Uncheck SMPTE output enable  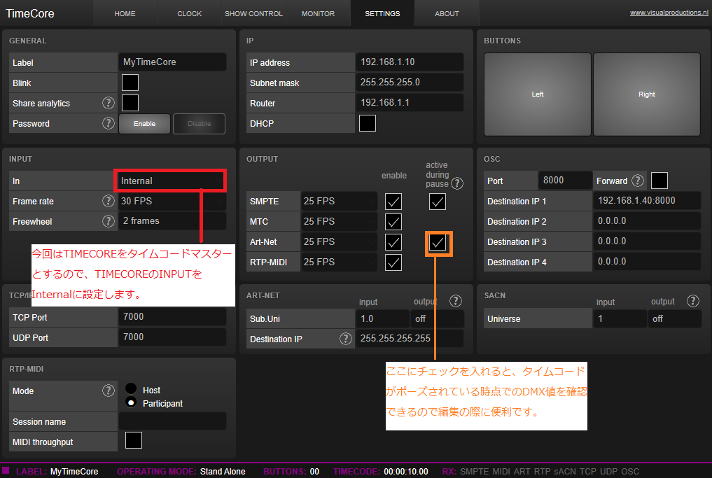tap(393, 202)
